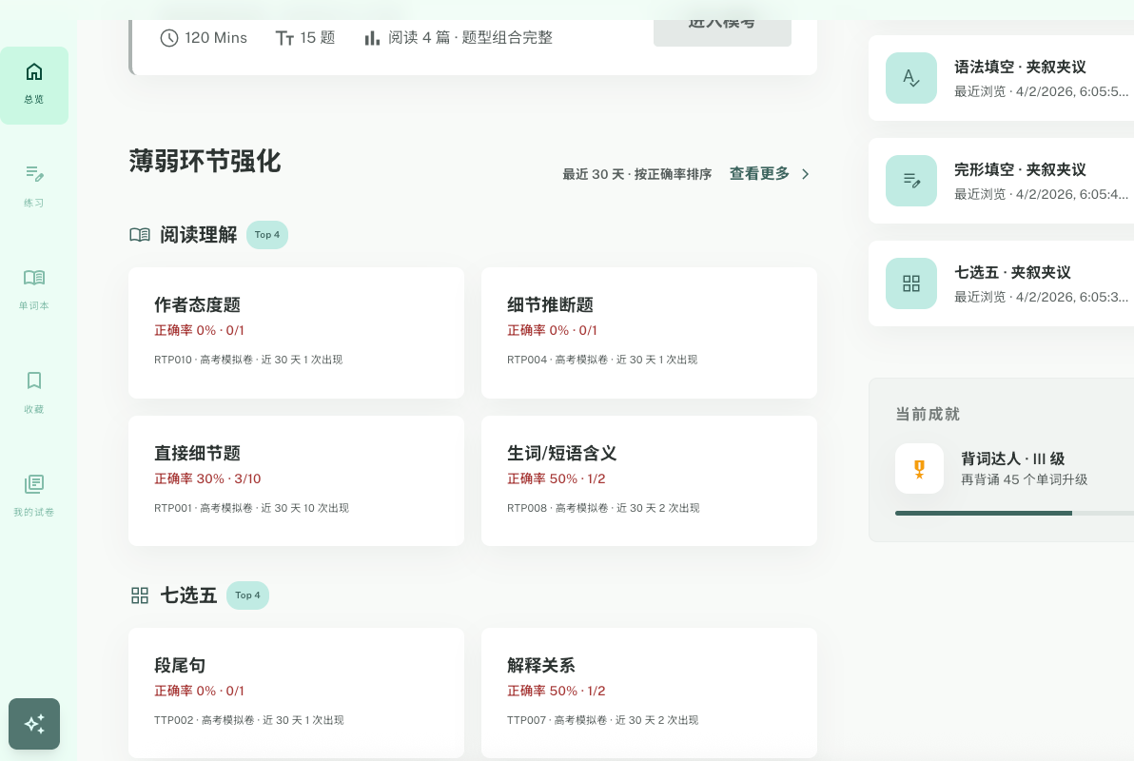Image resolution: width=1134 pixels, height=761 pixels.
Task: Click the Top 4 badge next to 七选五
Action: 247,595
